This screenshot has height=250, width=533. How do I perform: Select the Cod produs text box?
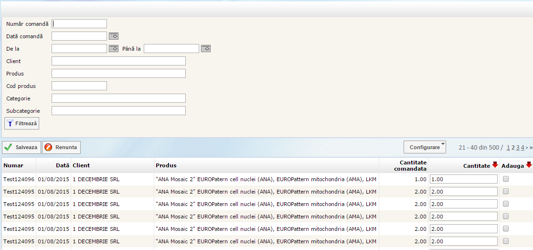79,86
